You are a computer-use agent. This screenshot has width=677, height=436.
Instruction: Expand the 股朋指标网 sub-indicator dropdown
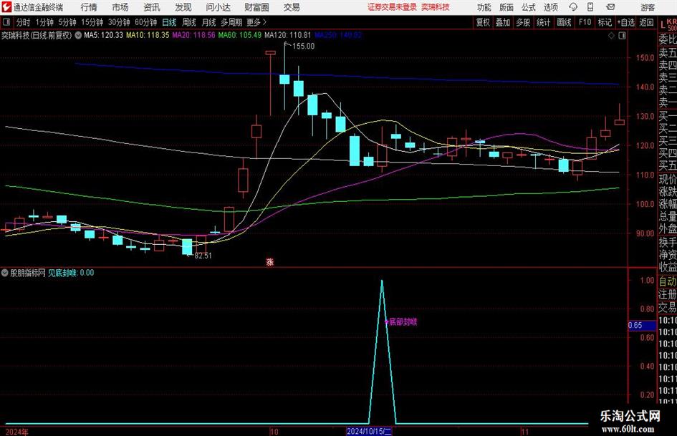point(5,273)
